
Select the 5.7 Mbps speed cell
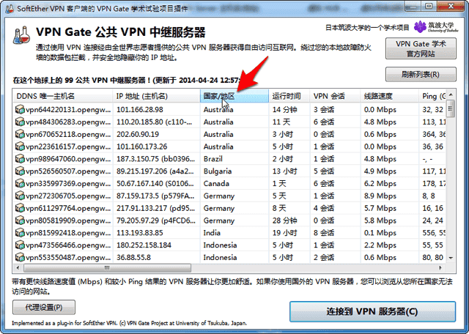pyautogui.click(x=380, y=208)
